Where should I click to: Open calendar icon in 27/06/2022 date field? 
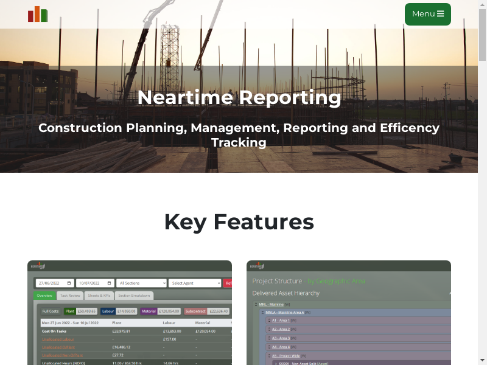point(70,283)
